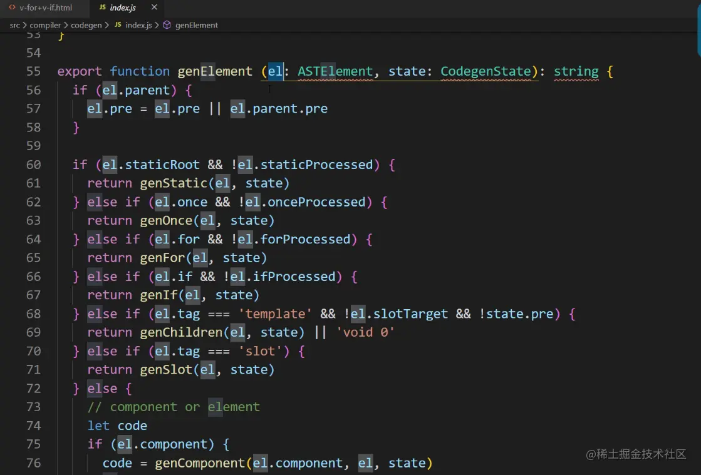The height and width of the screenshot is (475, 701).
Task: Click the string return type on line 55
Action: point(576,71)
